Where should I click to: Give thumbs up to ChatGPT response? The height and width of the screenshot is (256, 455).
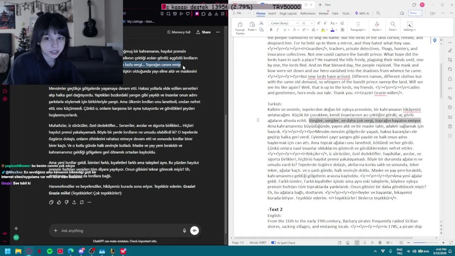59,202
